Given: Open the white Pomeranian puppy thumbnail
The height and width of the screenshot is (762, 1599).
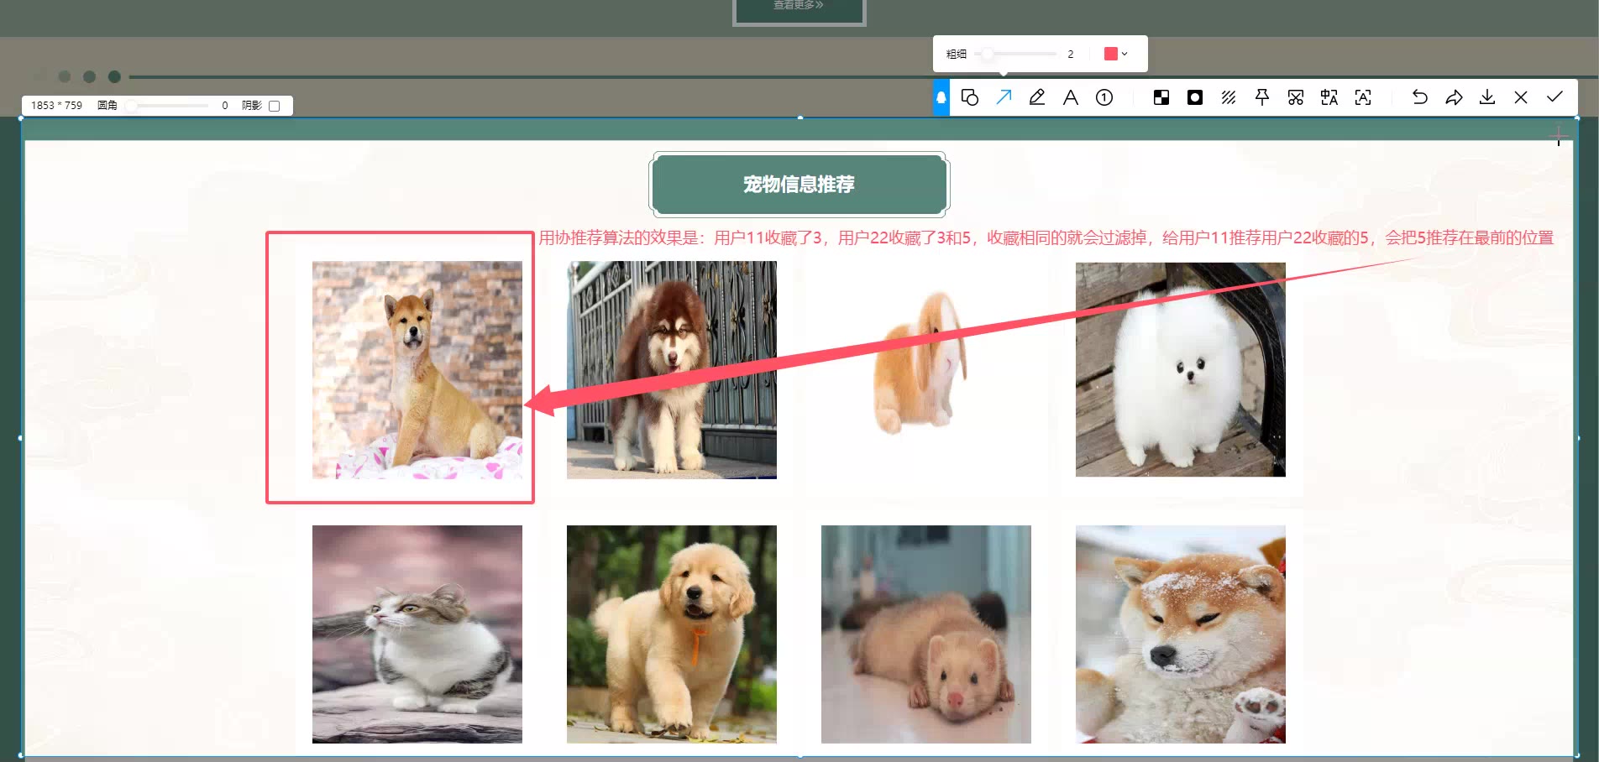Looking at the screenshot, I should pos(1180,370).
